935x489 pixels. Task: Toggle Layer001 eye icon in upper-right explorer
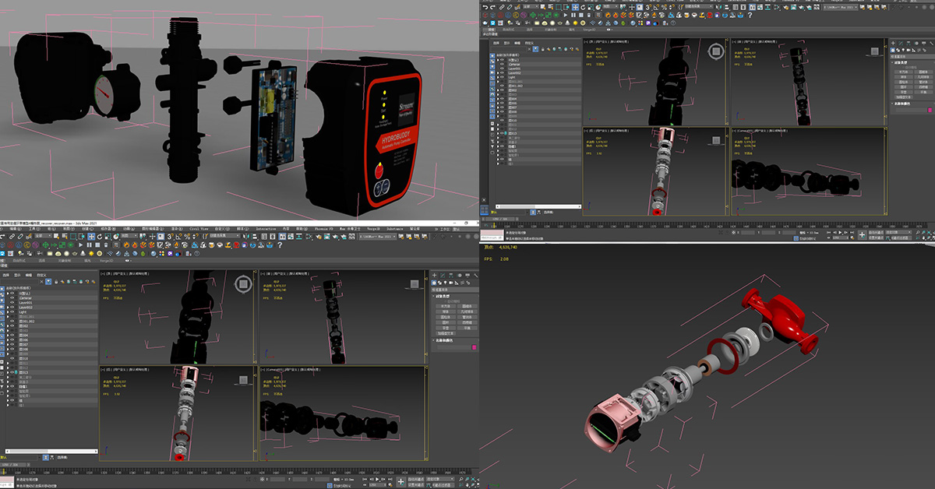pyautogui.click(x=502, y=69)
